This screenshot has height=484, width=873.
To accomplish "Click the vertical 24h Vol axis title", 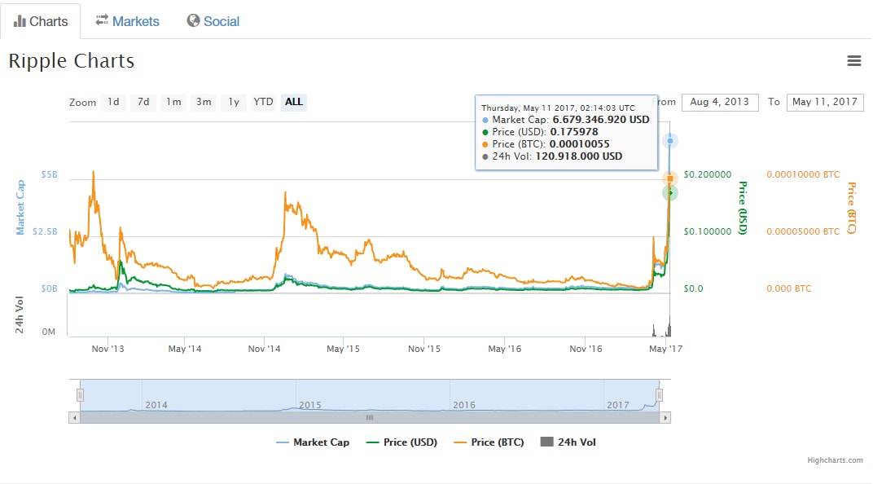I will pyautogui.click(x=20, y=315).
